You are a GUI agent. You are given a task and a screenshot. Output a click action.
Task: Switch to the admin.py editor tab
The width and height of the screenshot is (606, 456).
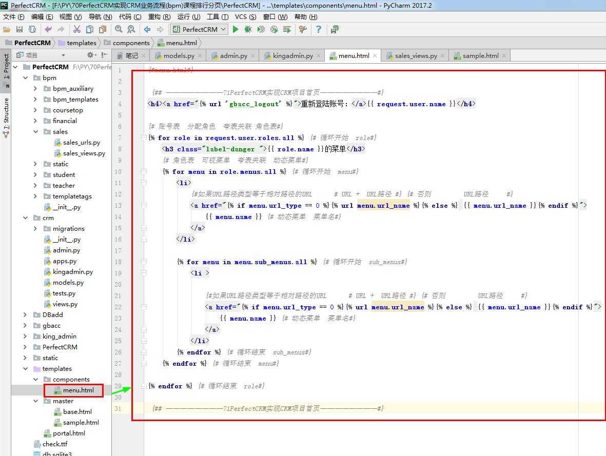[233, 55]
